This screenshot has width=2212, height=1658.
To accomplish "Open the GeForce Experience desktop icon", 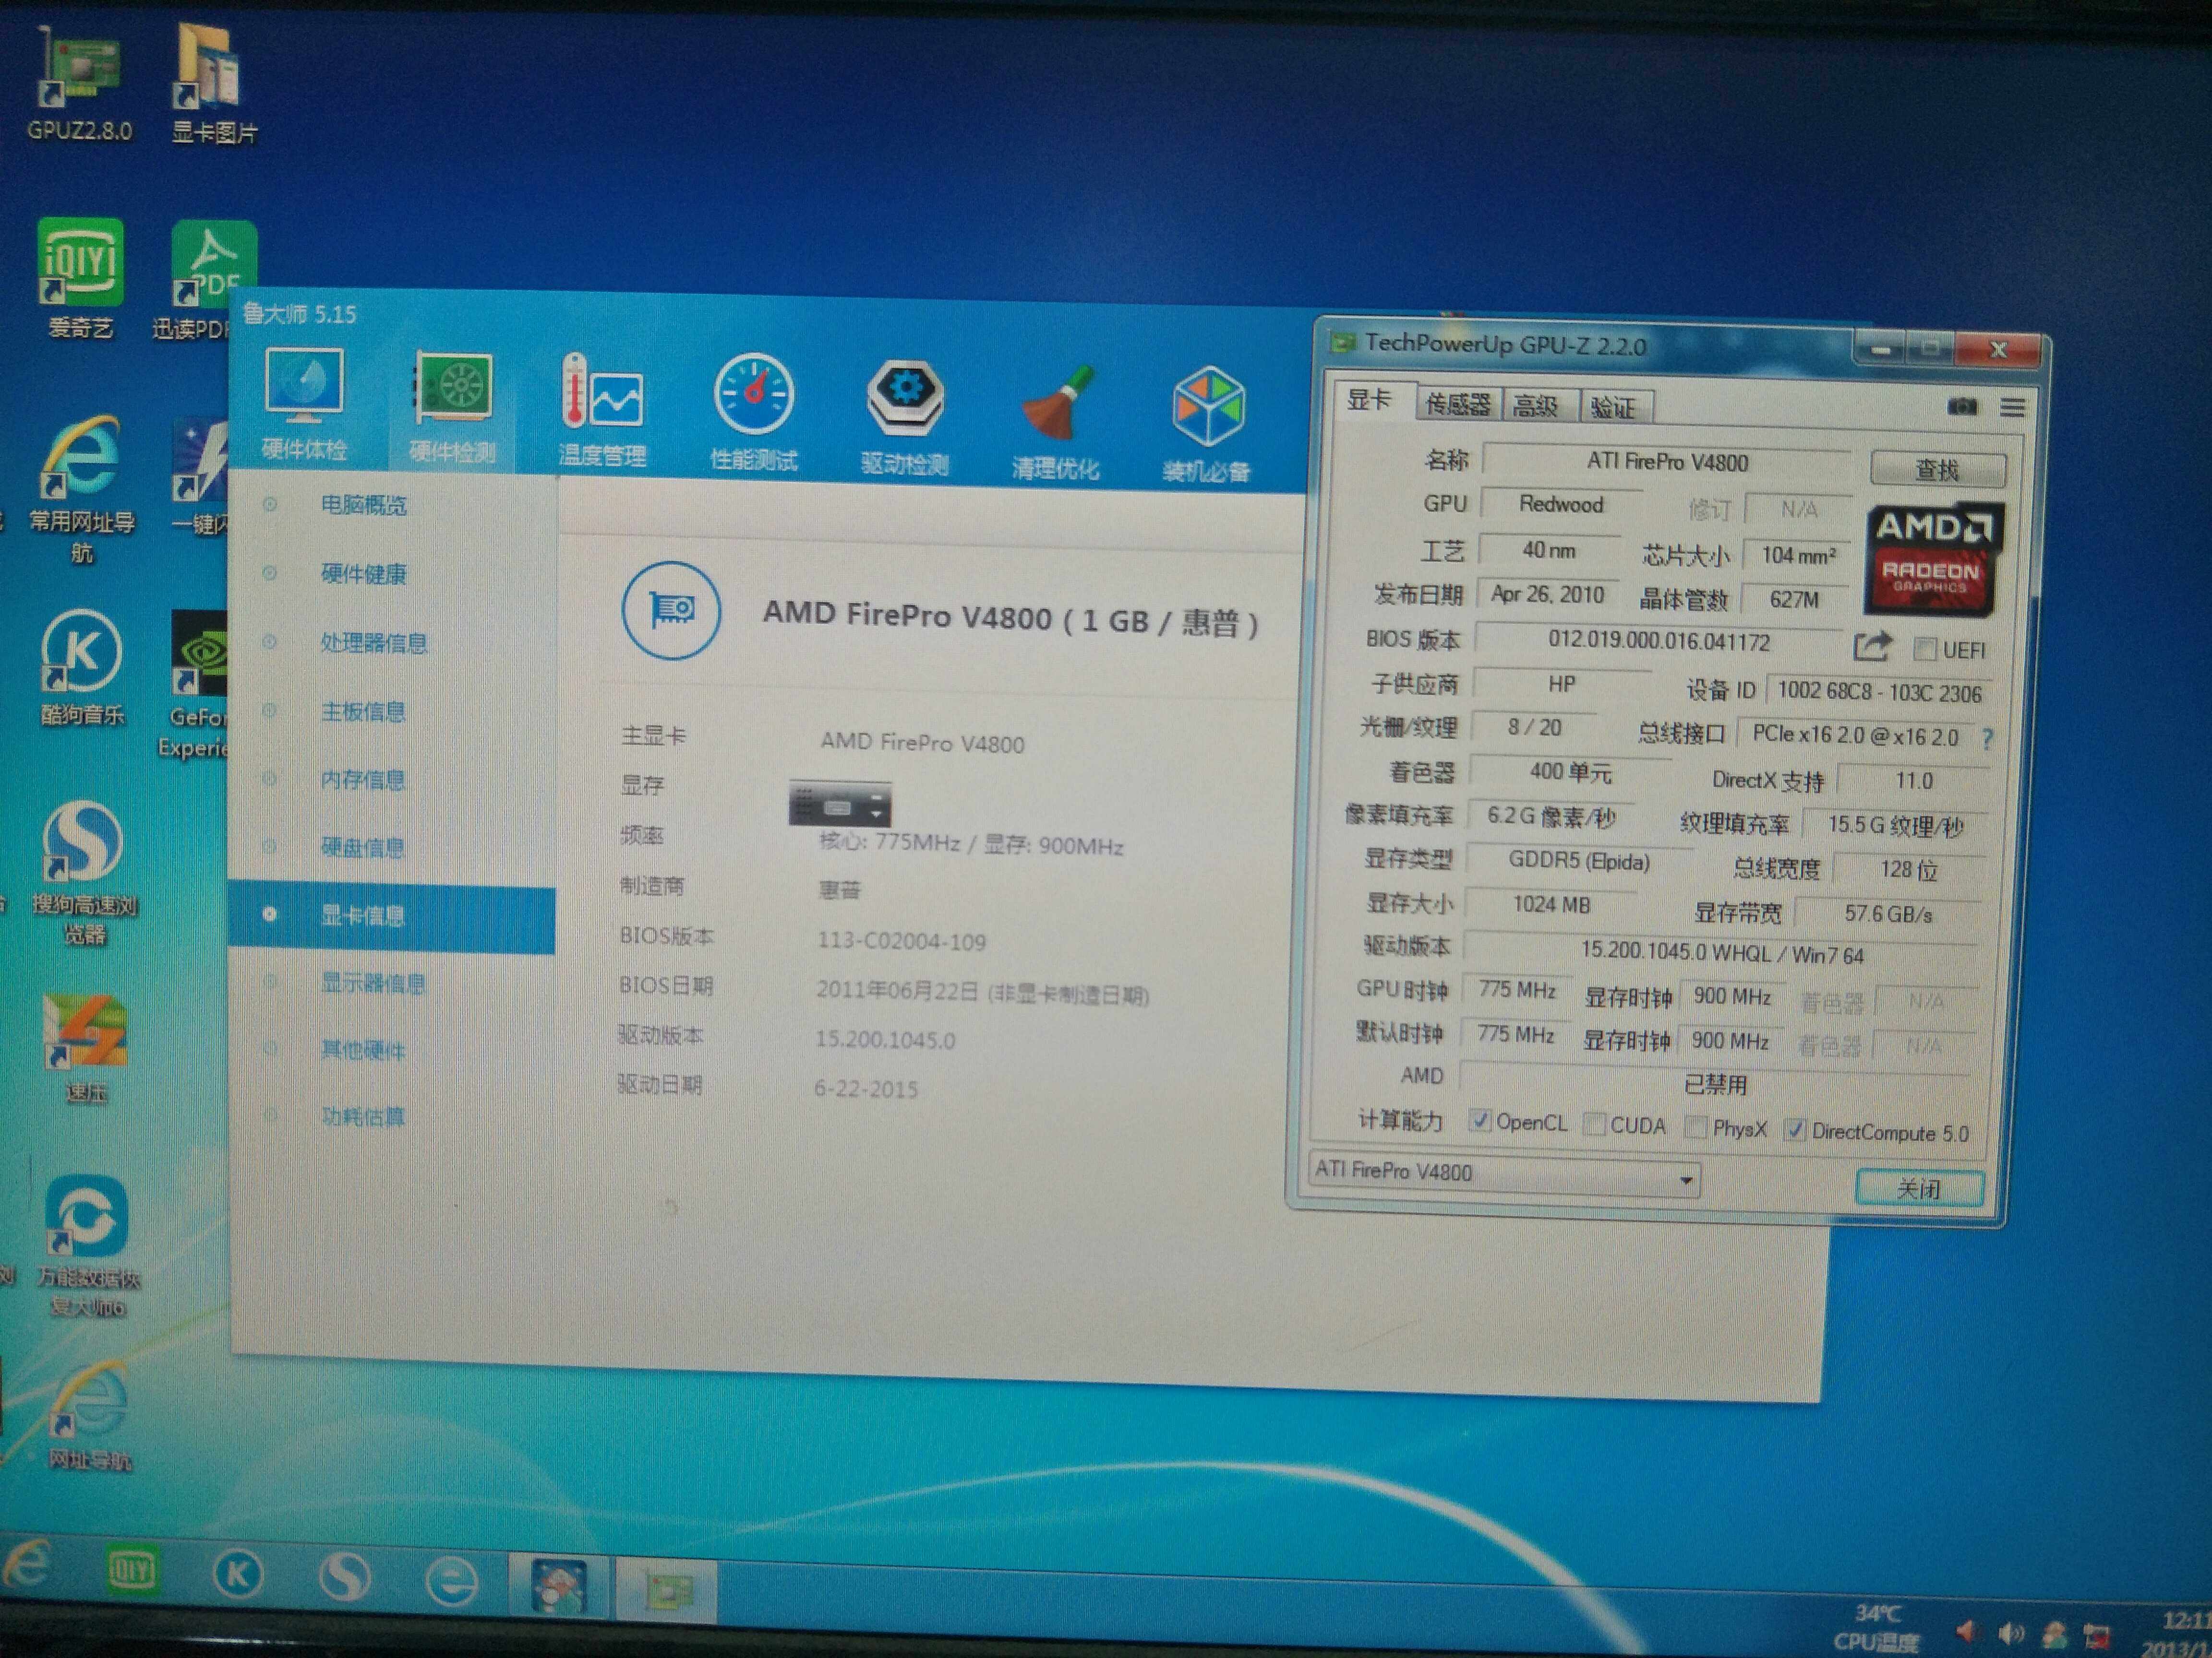I will [x=196, y=686].
